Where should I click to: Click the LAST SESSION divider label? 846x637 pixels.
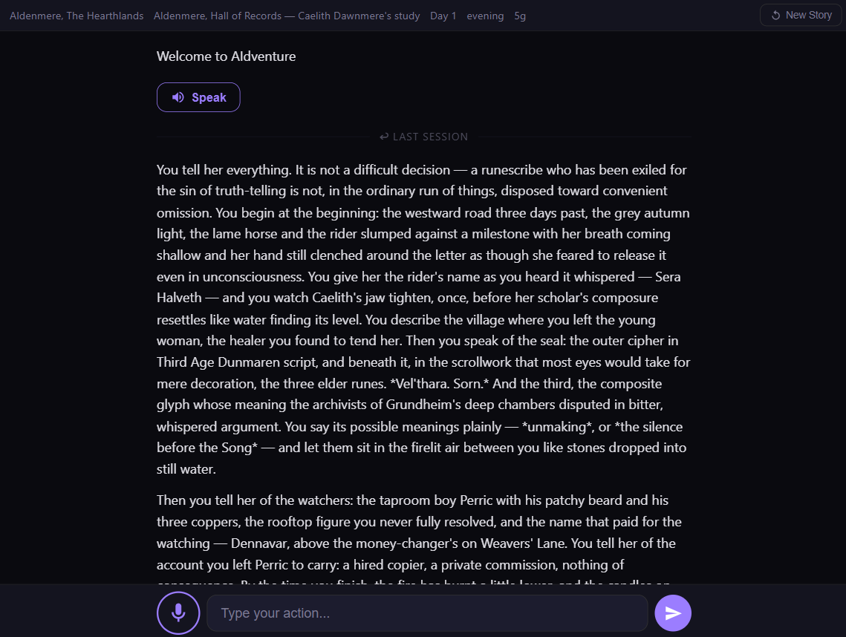point(430,137)
